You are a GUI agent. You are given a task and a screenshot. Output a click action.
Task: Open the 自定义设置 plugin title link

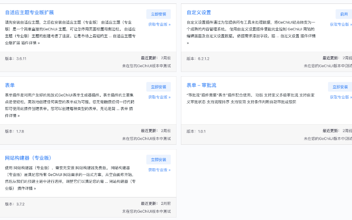198,13
